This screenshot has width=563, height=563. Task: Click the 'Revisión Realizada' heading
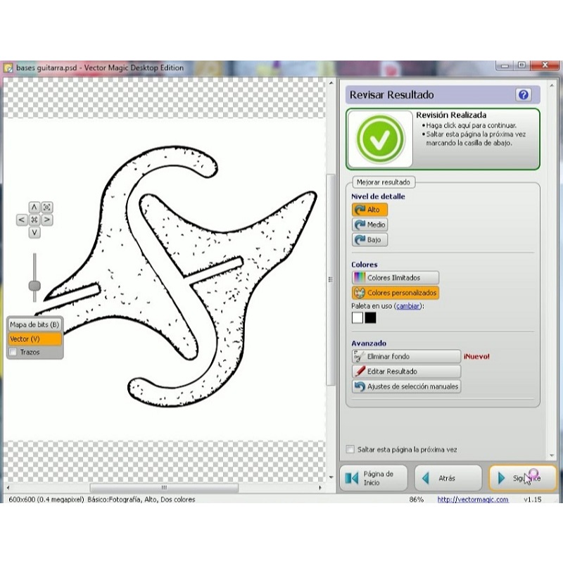[451, 115]
